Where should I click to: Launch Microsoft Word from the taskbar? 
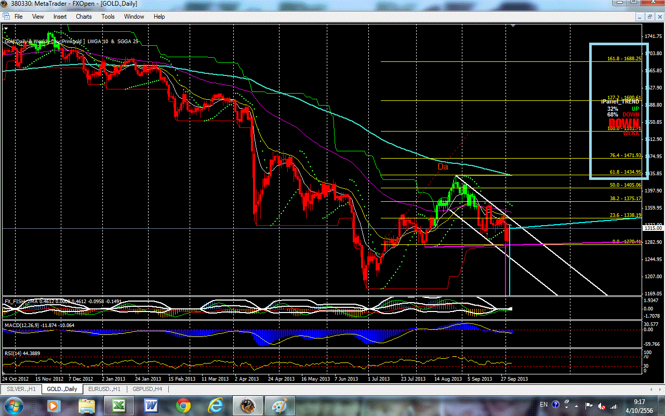pos(152,405)
